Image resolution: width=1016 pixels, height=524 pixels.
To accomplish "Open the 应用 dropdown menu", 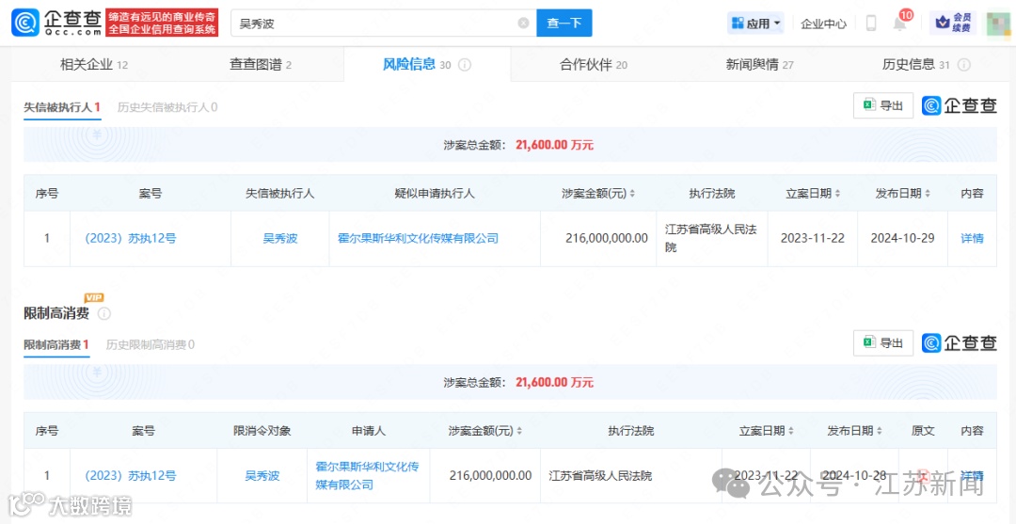I will pos(755,24).
